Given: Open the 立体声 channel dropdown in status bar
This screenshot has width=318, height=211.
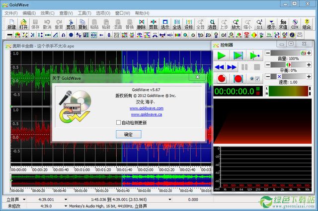Looking at the screenshot, I should 24,200.
